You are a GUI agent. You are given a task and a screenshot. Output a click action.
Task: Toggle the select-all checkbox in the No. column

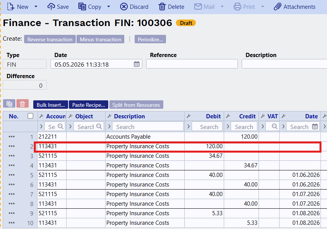coord(31,116)
